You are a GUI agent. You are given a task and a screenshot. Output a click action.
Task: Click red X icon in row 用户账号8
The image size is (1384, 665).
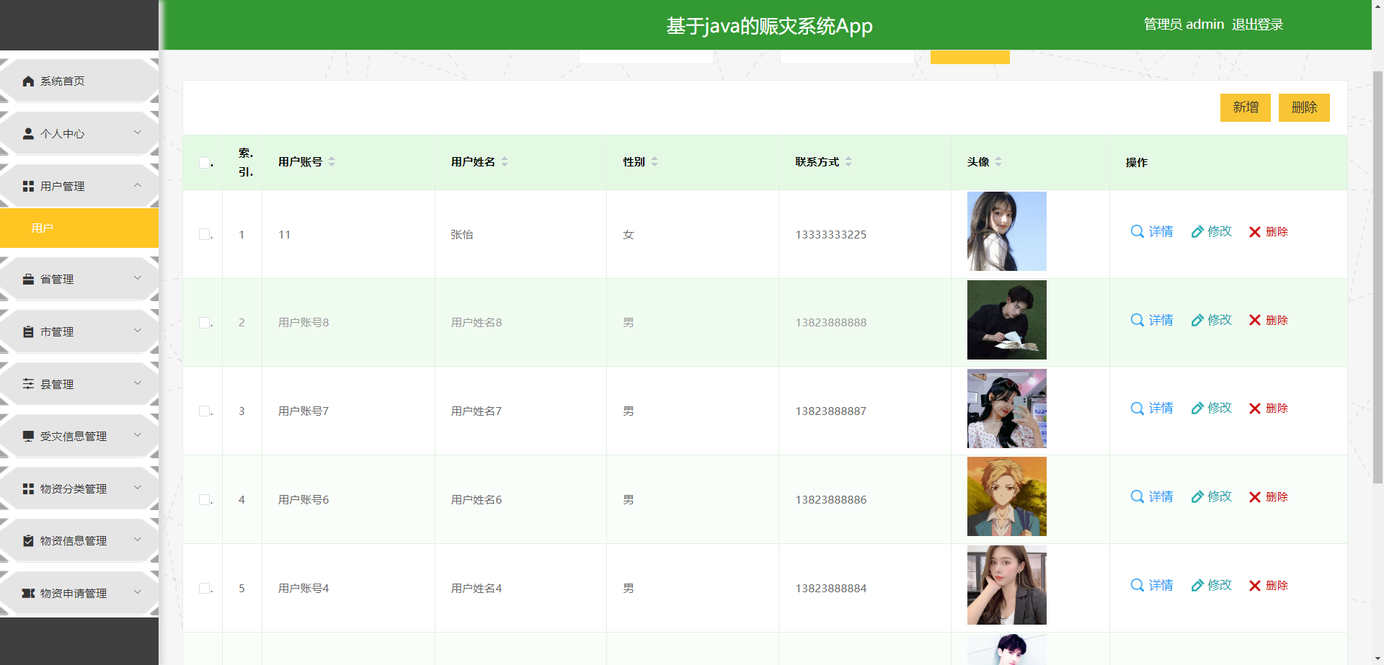[1255, 321]
